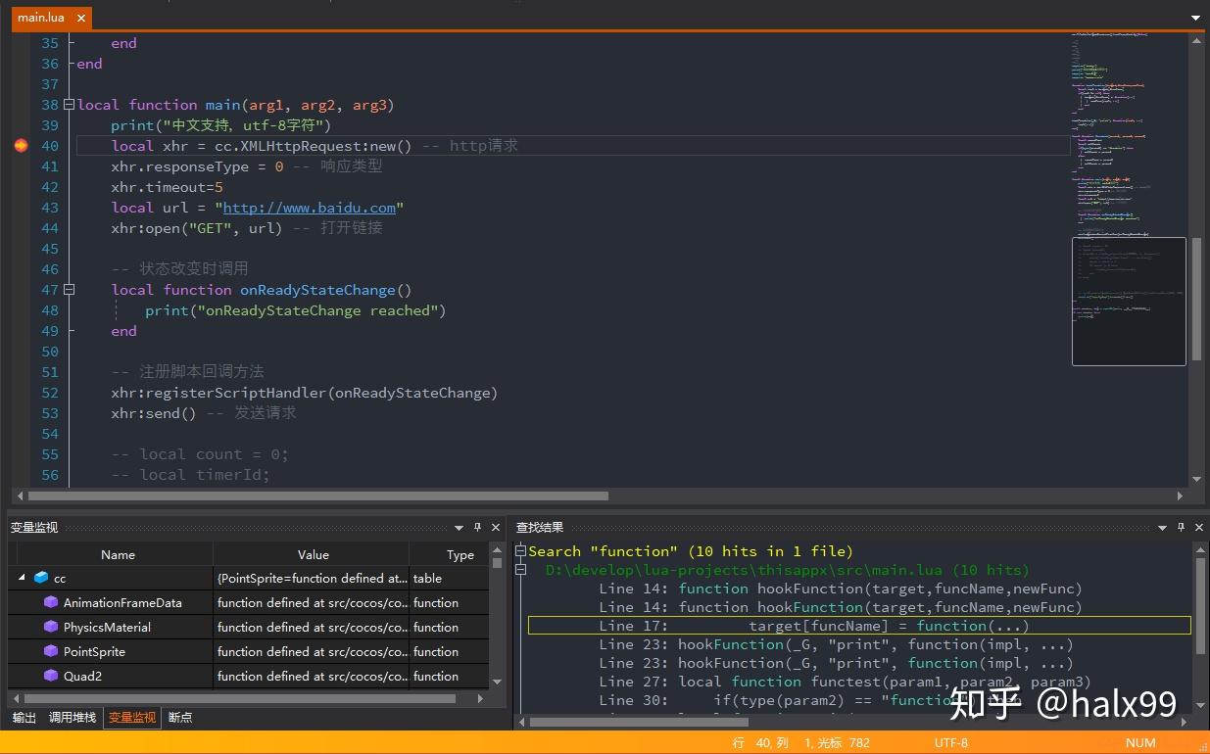Collapse the cc variable tree node
The width and height of the screenshot is (1210, 754).
(x=22, y=579)
